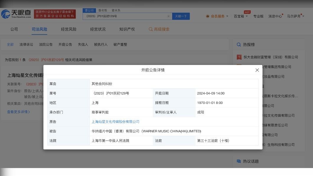
Task: Close the 开庭公告详情 dialog
Action: click(257, 70)
